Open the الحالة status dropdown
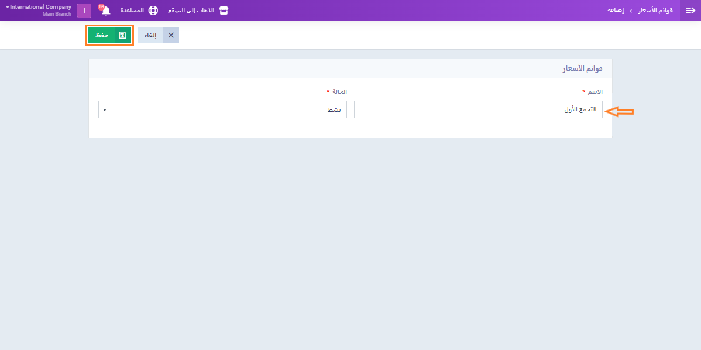Image resolution: width=701 pixels, height=350 pixels. coord(222,109)
